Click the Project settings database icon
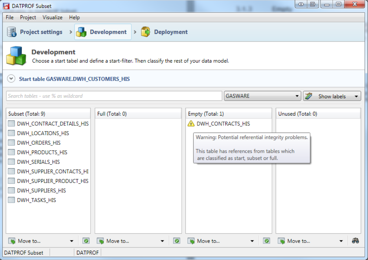The height and width of the screenshot is (260, 368). pyautogui.click(x=12, y=32)
